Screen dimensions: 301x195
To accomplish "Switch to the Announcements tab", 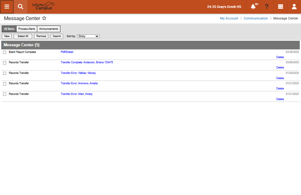I will [48, 29].
